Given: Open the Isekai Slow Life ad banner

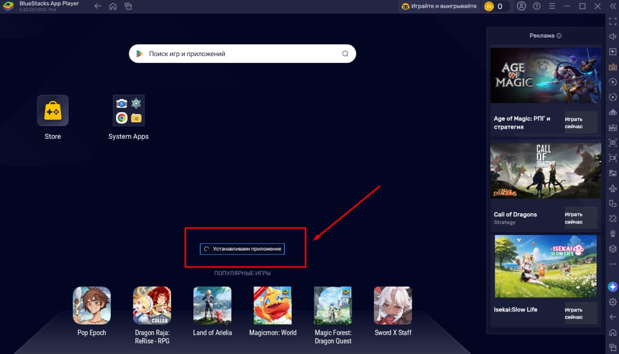Looking at the screenshot, I should tap(545, 266).
